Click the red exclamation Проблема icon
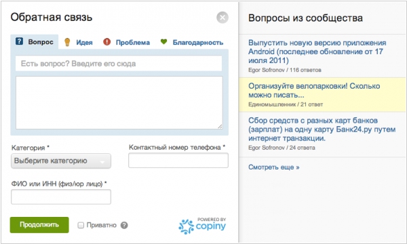This screenshot has width=407, height=244. 106,42
